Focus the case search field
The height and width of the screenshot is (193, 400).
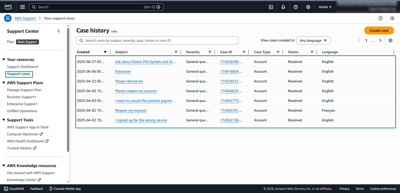tap(157, 40)
